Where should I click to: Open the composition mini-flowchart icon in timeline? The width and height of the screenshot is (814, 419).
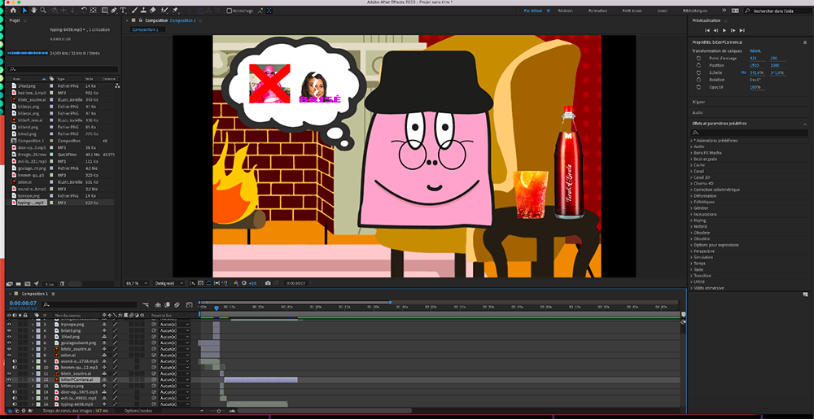146,305
